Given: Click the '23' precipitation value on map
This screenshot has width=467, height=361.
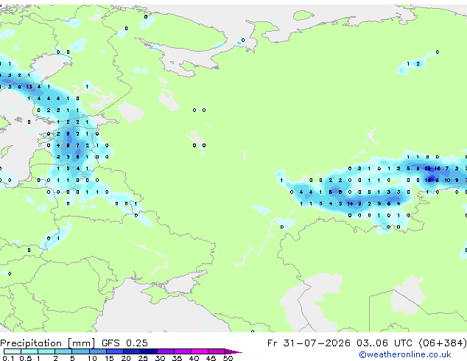Looking at the screenshot, I should pos(427,168).
